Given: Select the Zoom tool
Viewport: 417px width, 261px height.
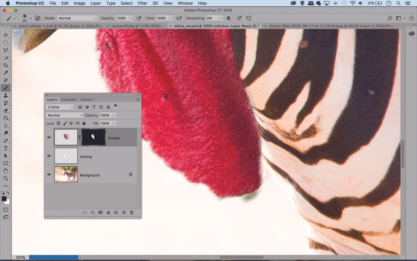Looking at the screenshot, I should (6, 178).
